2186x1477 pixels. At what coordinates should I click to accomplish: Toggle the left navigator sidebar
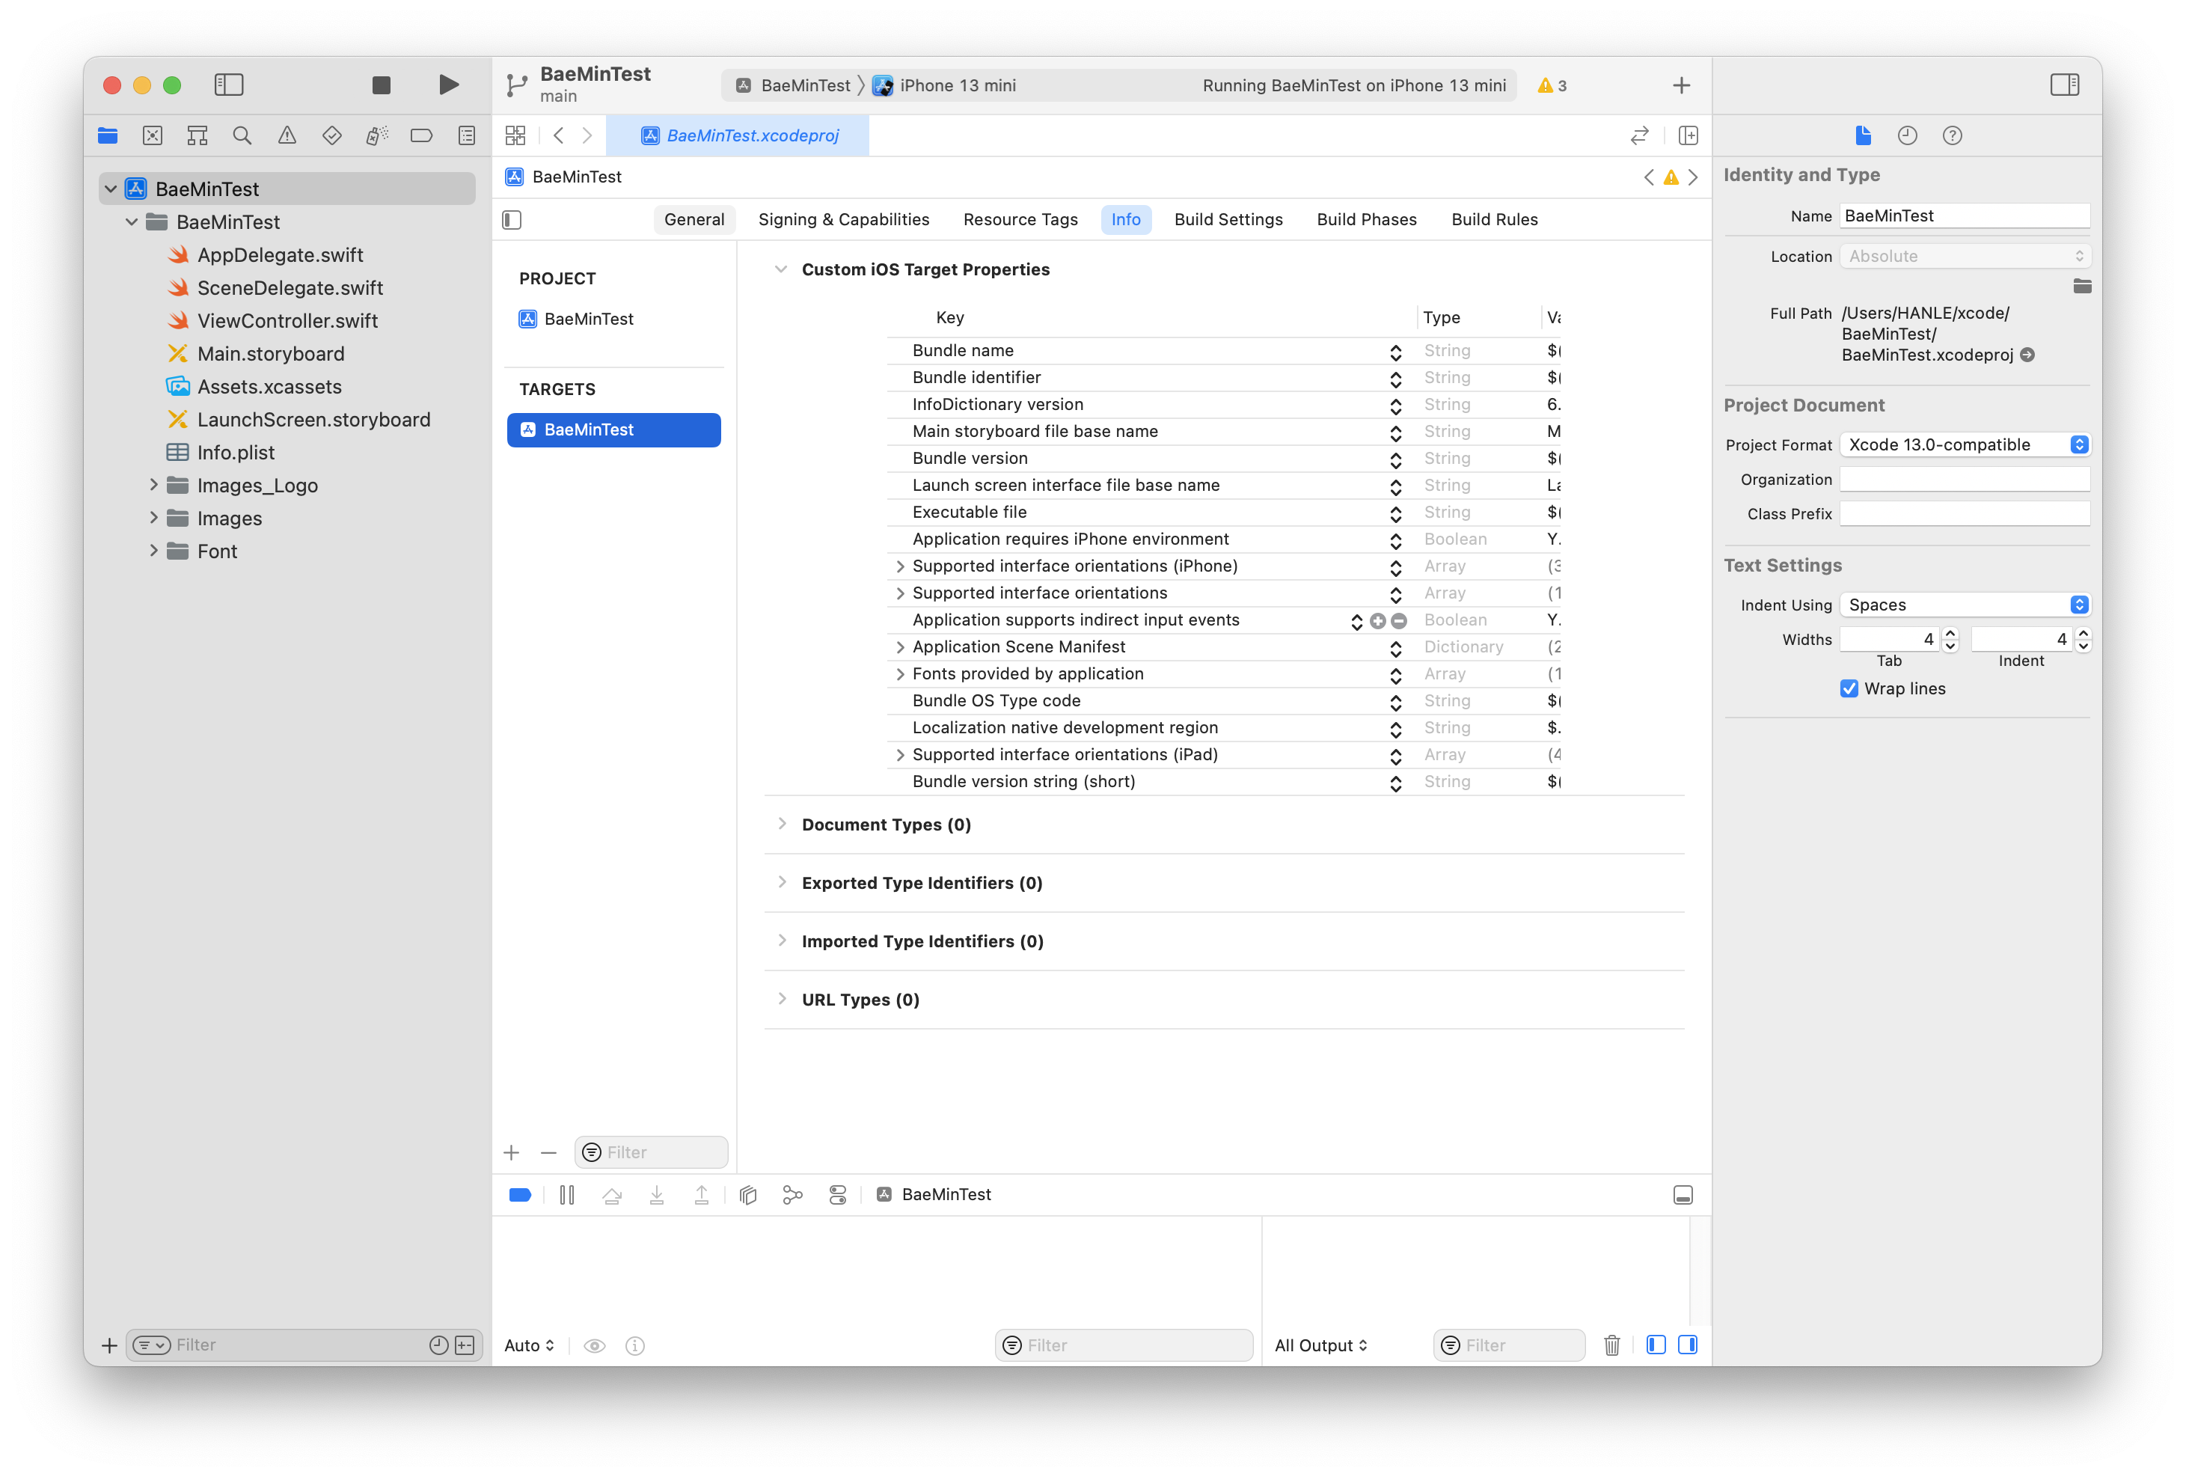(229, 85)
